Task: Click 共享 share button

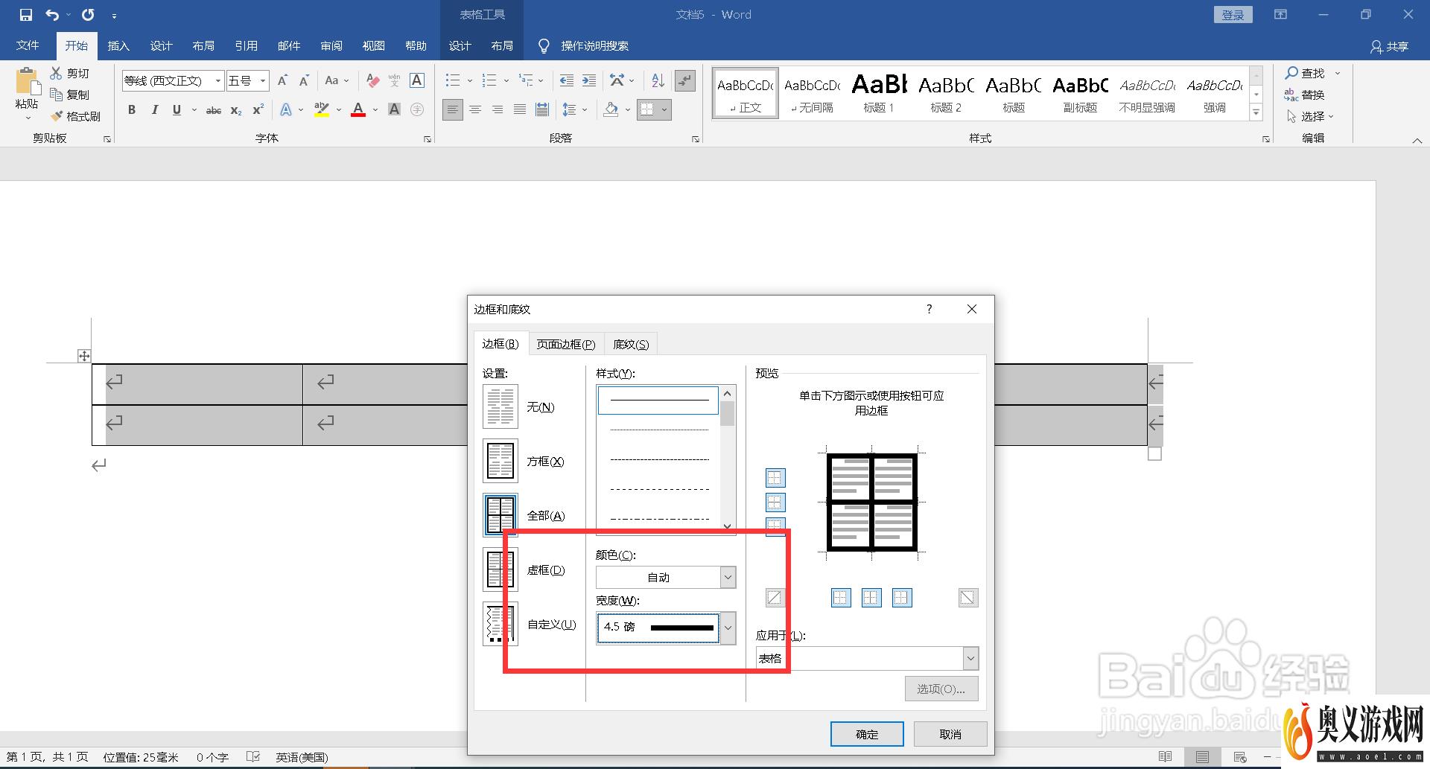Action: pyautogui.click(x=1390, y=46)
